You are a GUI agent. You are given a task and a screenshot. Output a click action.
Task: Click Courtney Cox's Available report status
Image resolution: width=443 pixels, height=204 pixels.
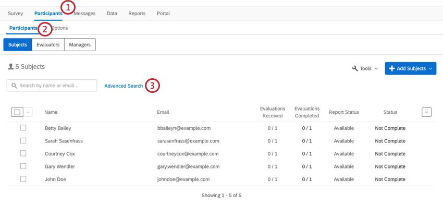[x=344, y=153]
